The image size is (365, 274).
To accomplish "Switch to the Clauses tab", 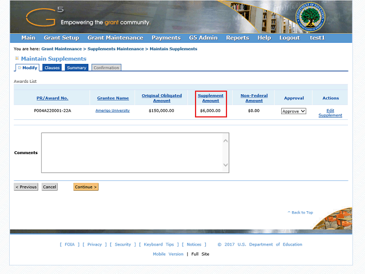I will [x=52, y=67].
